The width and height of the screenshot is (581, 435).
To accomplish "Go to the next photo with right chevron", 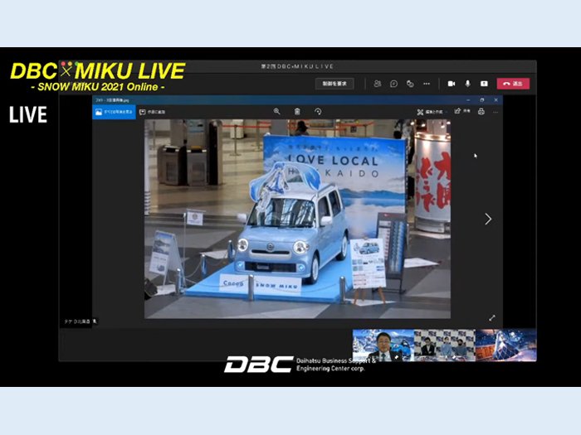I will (x=488, y=219).
